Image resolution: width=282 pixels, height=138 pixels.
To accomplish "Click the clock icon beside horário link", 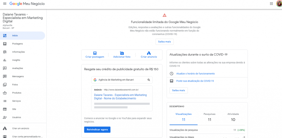I will tap(172, 74).
